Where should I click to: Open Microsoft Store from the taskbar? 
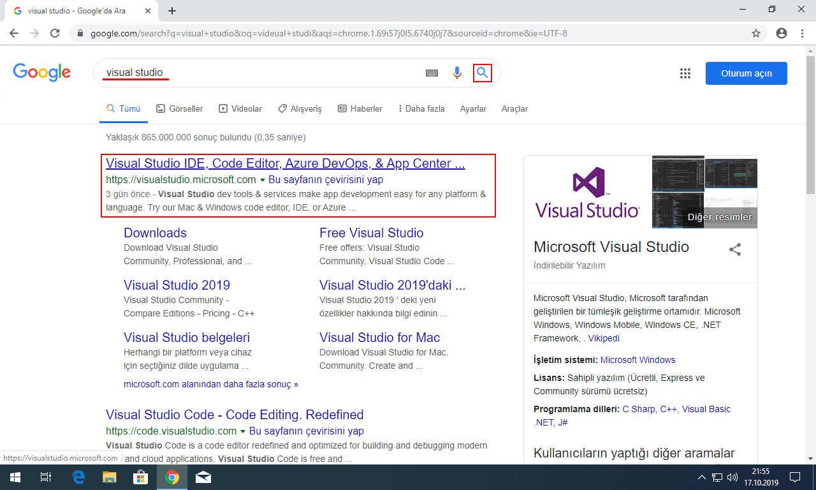141,477
